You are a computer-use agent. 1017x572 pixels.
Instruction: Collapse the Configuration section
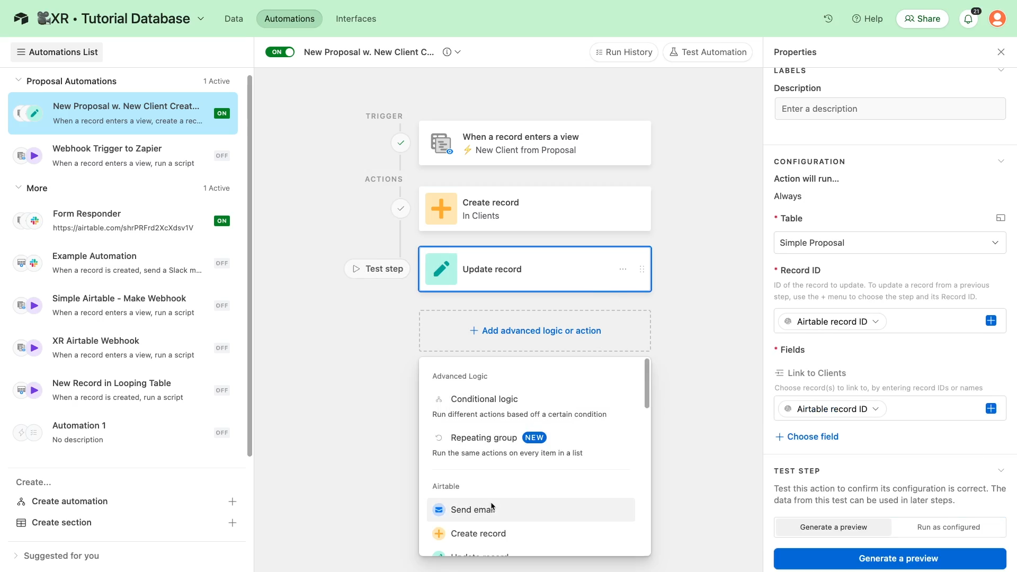coord(1001,161)
